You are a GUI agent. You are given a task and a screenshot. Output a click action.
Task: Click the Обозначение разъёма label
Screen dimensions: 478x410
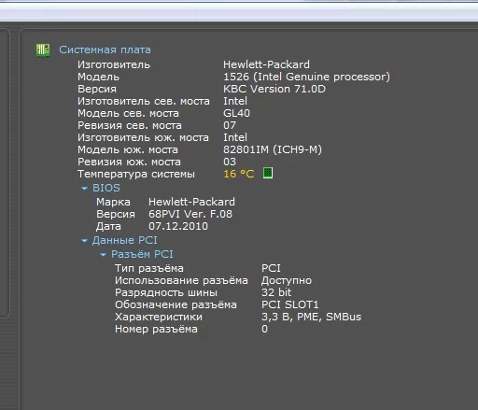(176, 304)
